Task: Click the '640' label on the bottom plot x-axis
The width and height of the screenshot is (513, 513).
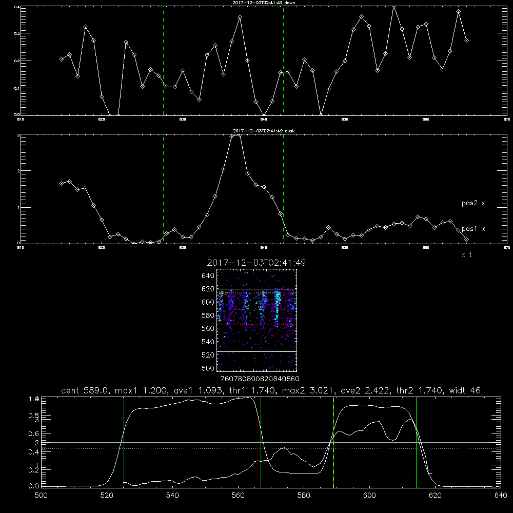Action: tap(501, 496)
